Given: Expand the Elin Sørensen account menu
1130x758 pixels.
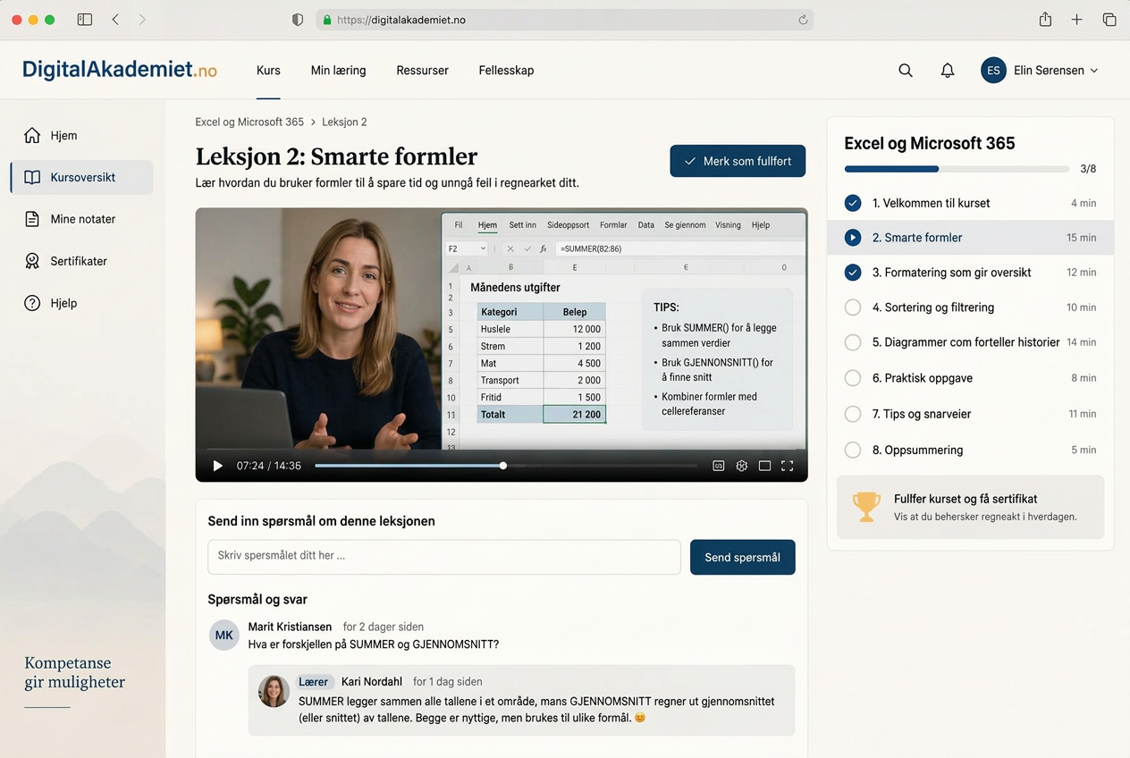Looking at the screenshot, I should 1056,71.
